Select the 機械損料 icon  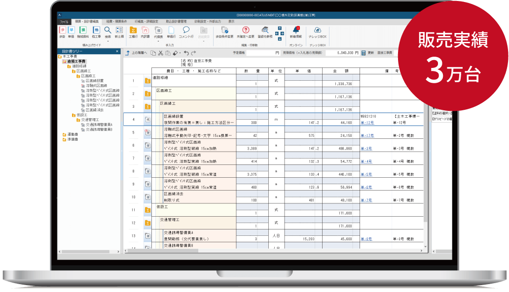pyautogui.click(x=83, y=32)
